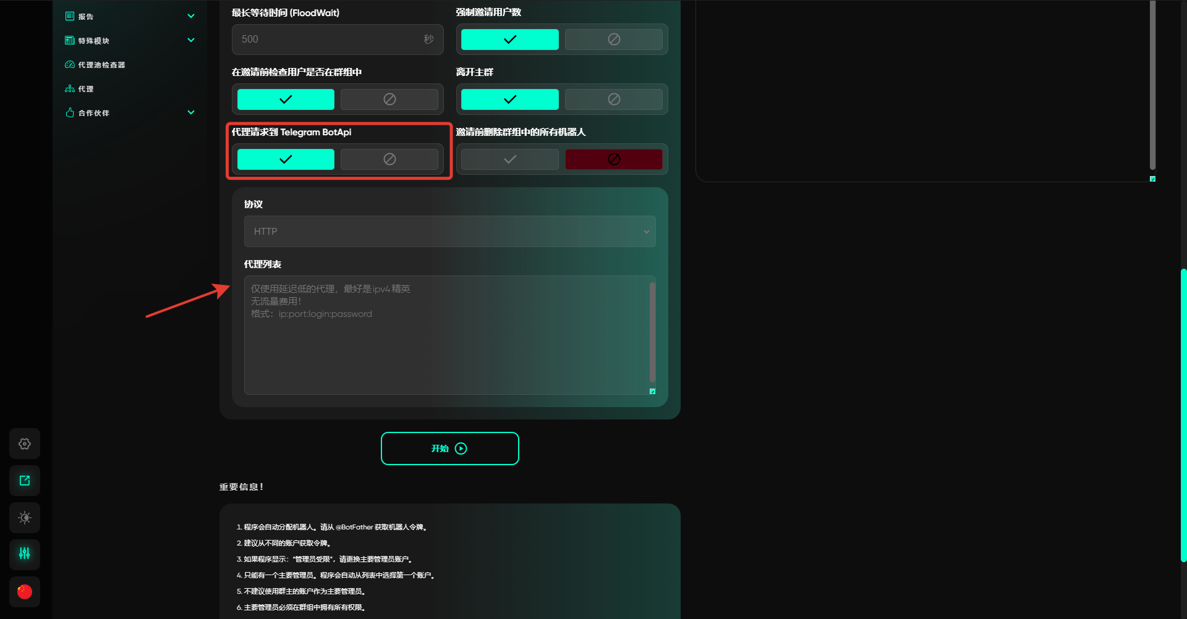Expand the 报告 menu chevron
The height and width of the screenshot is (619, 1187).
tap(191, 17)
